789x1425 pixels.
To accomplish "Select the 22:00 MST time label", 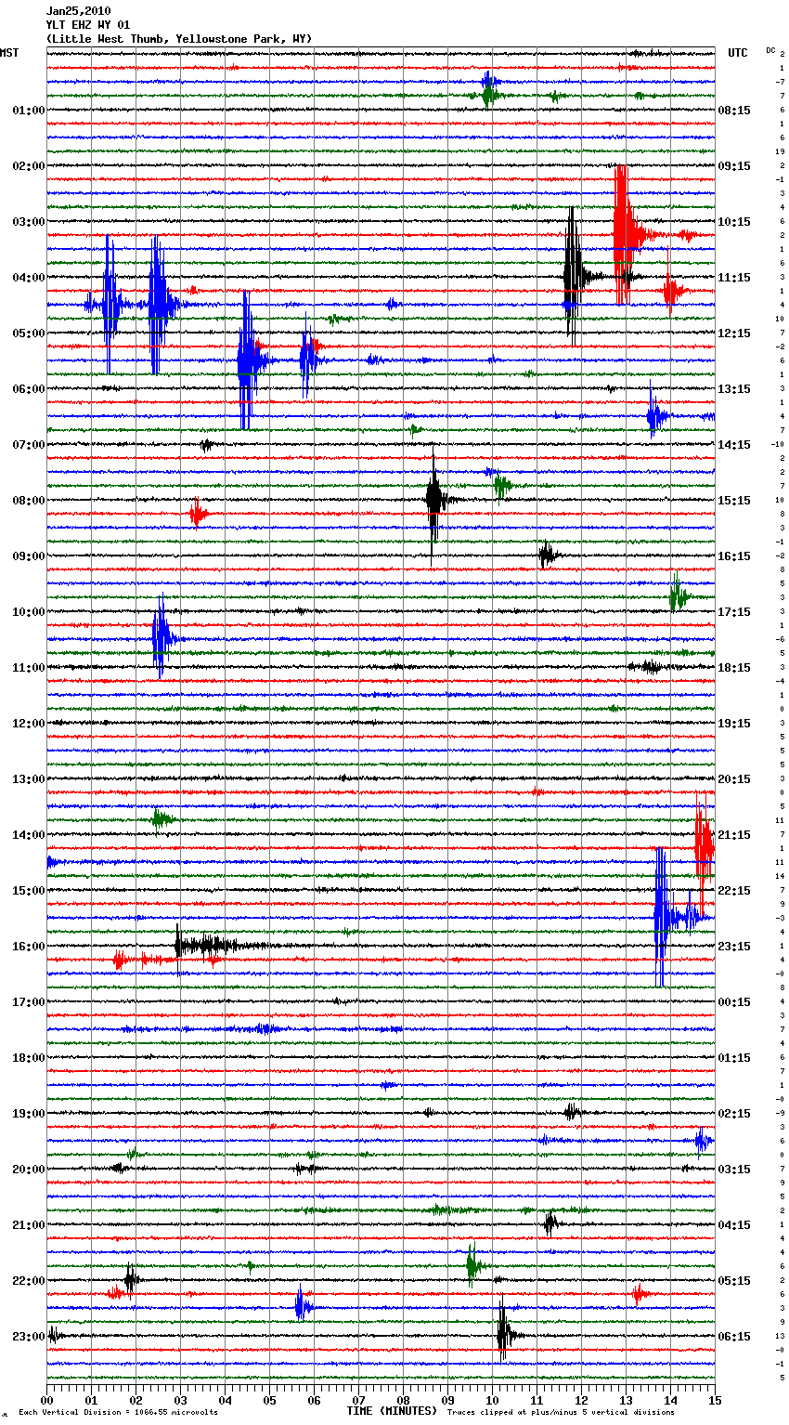I will [x=28, y=1281].
